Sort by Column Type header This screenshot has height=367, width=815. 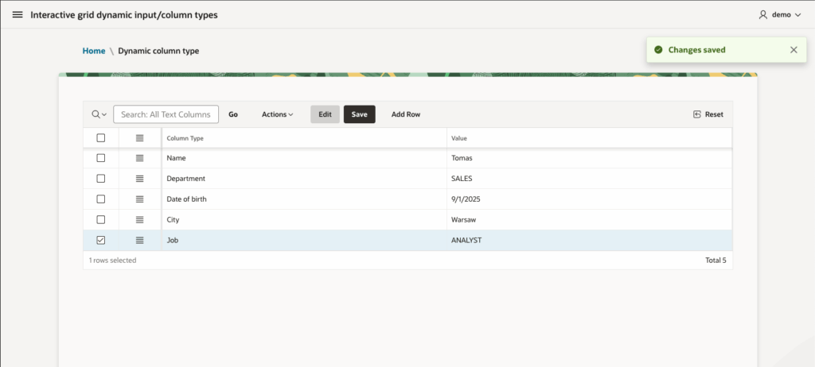pos(185,138)
